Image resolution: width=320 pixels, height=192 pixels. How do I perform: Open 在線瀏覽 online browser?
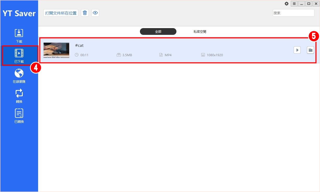[19, 76]
